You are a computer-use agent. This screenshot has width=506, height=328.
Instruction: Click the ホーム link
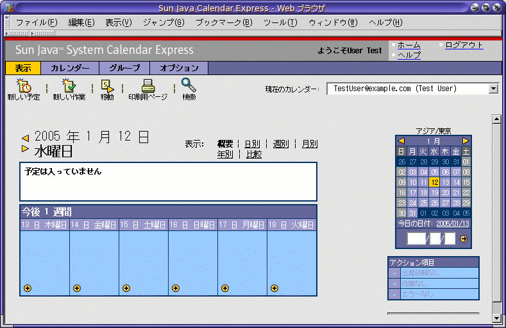(409, 45)
